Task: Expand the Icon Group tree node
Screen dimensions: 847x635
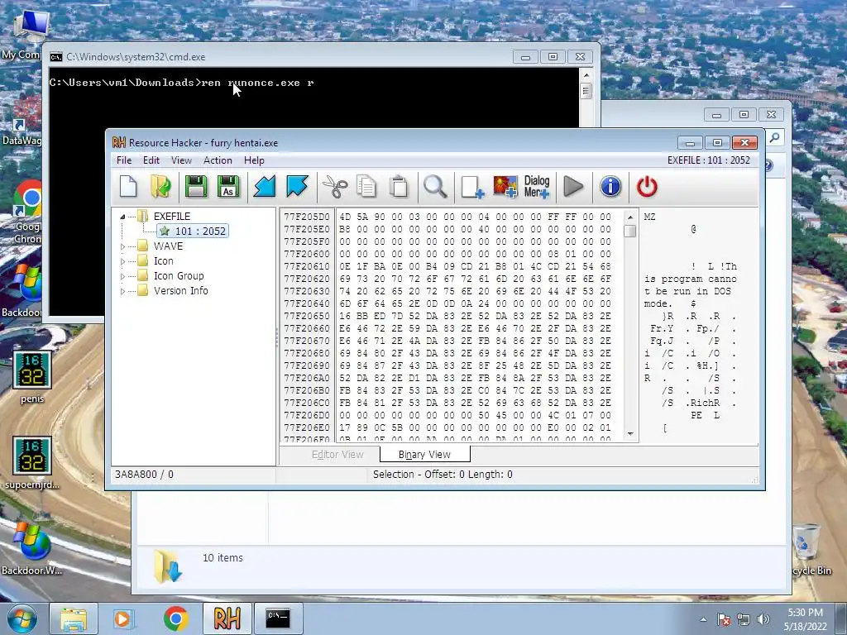Action: (122, 276)
